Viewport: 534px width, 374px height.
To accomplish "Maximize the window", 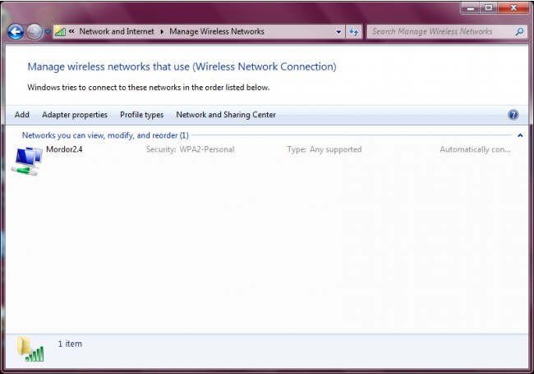I will pos(489,8).
